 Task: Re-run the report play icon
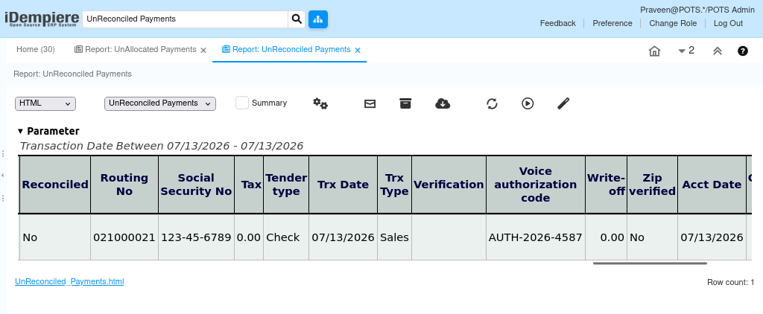click(528, 103)
